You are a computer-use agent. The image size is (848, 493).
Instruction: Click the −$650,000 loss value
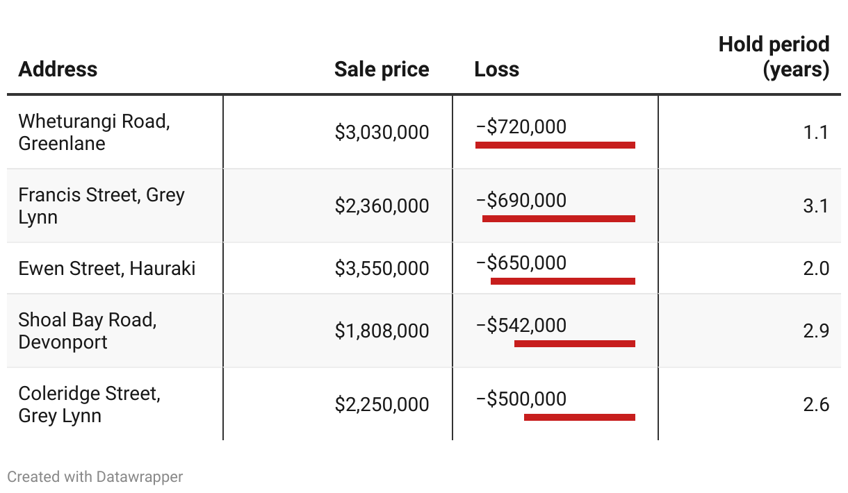click(521, 262)
